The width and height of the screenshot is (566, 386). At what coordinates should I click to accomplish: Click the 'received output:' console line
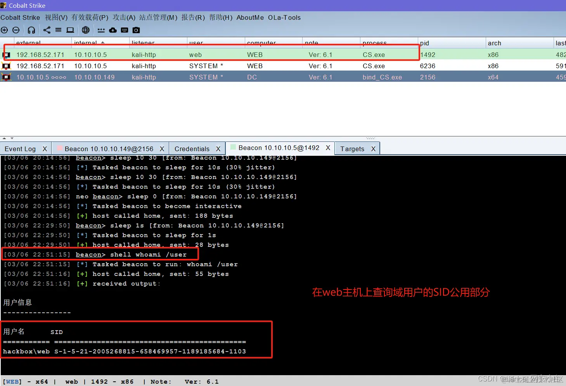82,284
